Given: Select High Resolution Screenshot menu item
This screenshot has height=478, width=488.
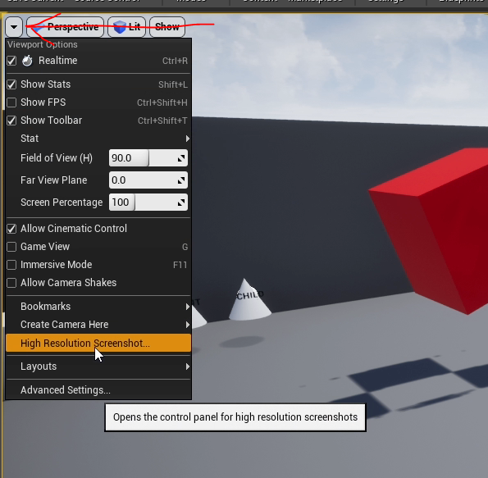Looking at the screenshot, I should (98, 343).
